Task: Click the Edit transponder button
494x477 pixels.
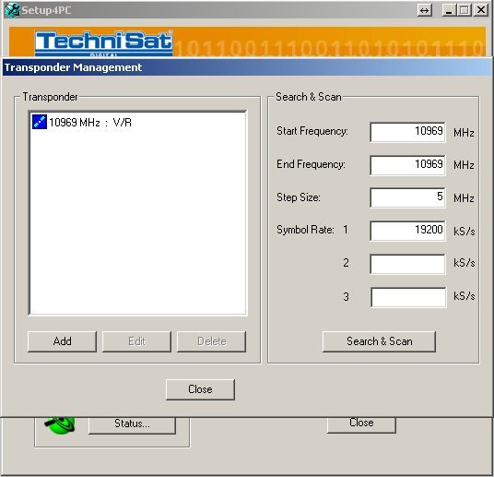Action: 136,341
